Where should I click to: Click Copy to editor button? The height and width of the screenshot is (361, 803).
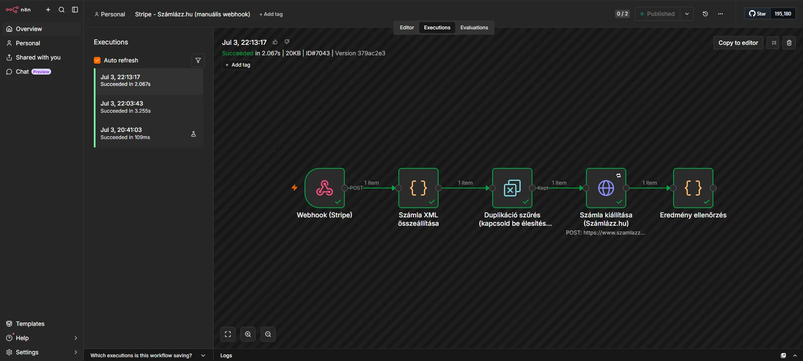click(x=738, y=43)
